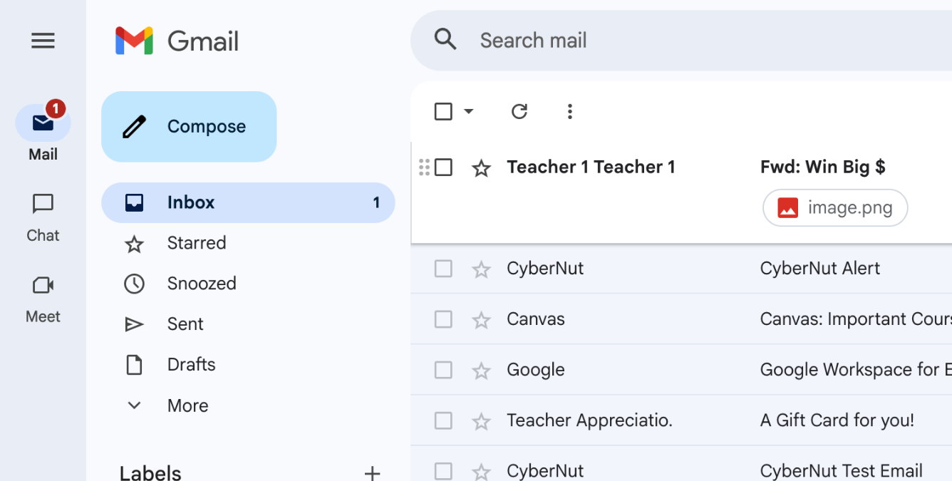Click the drag handle on Teacher 1 row
The height and width of the screenshot is (481, 952).
424,167
